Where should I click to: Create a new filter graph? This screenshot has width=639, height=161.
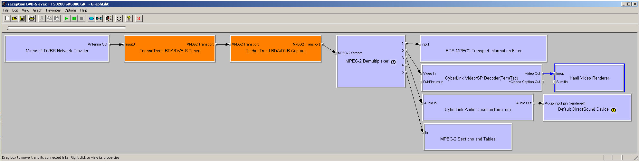coord(7,19)
